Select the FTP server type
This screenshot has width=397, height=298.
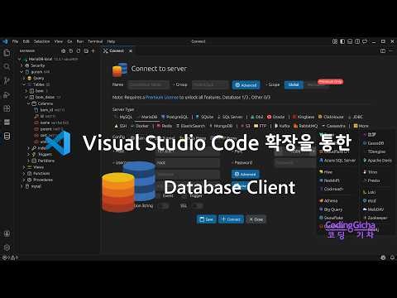pyautogui.click(x=260, y=126)
